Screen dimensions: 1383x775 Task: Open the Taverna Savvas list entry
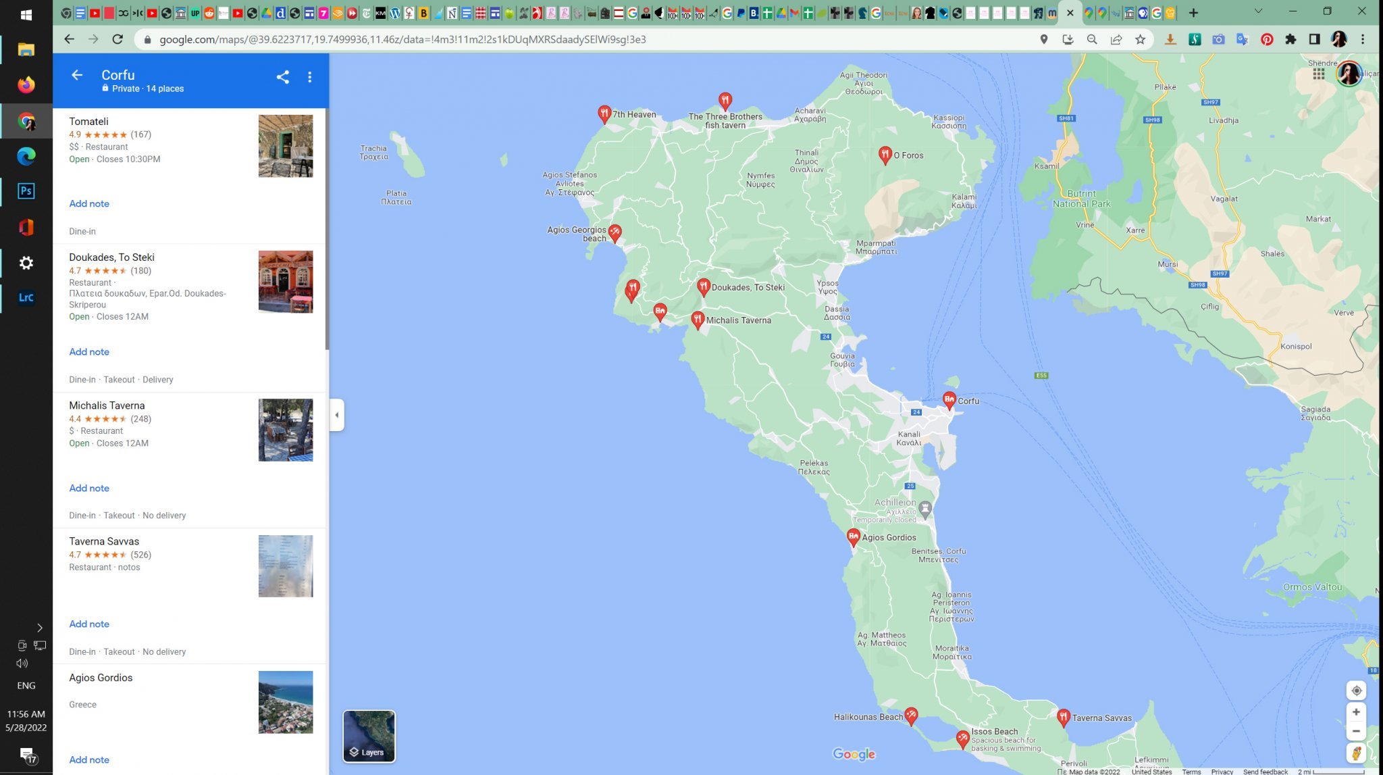click(x=104, y=541)
